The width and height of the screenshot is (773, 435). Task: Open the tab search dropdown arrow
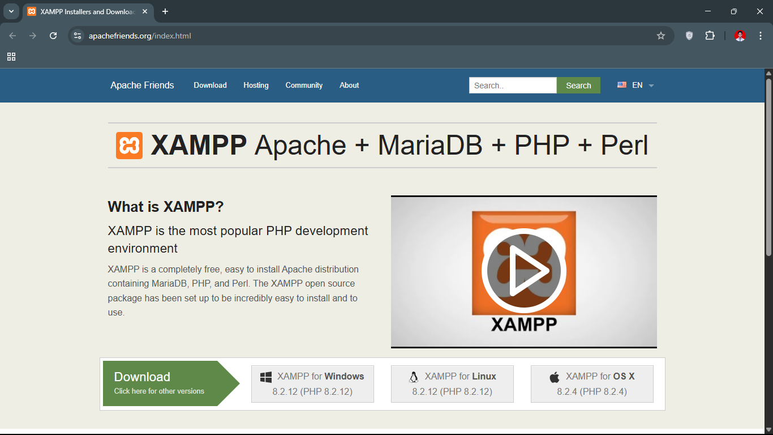point(11,11)
